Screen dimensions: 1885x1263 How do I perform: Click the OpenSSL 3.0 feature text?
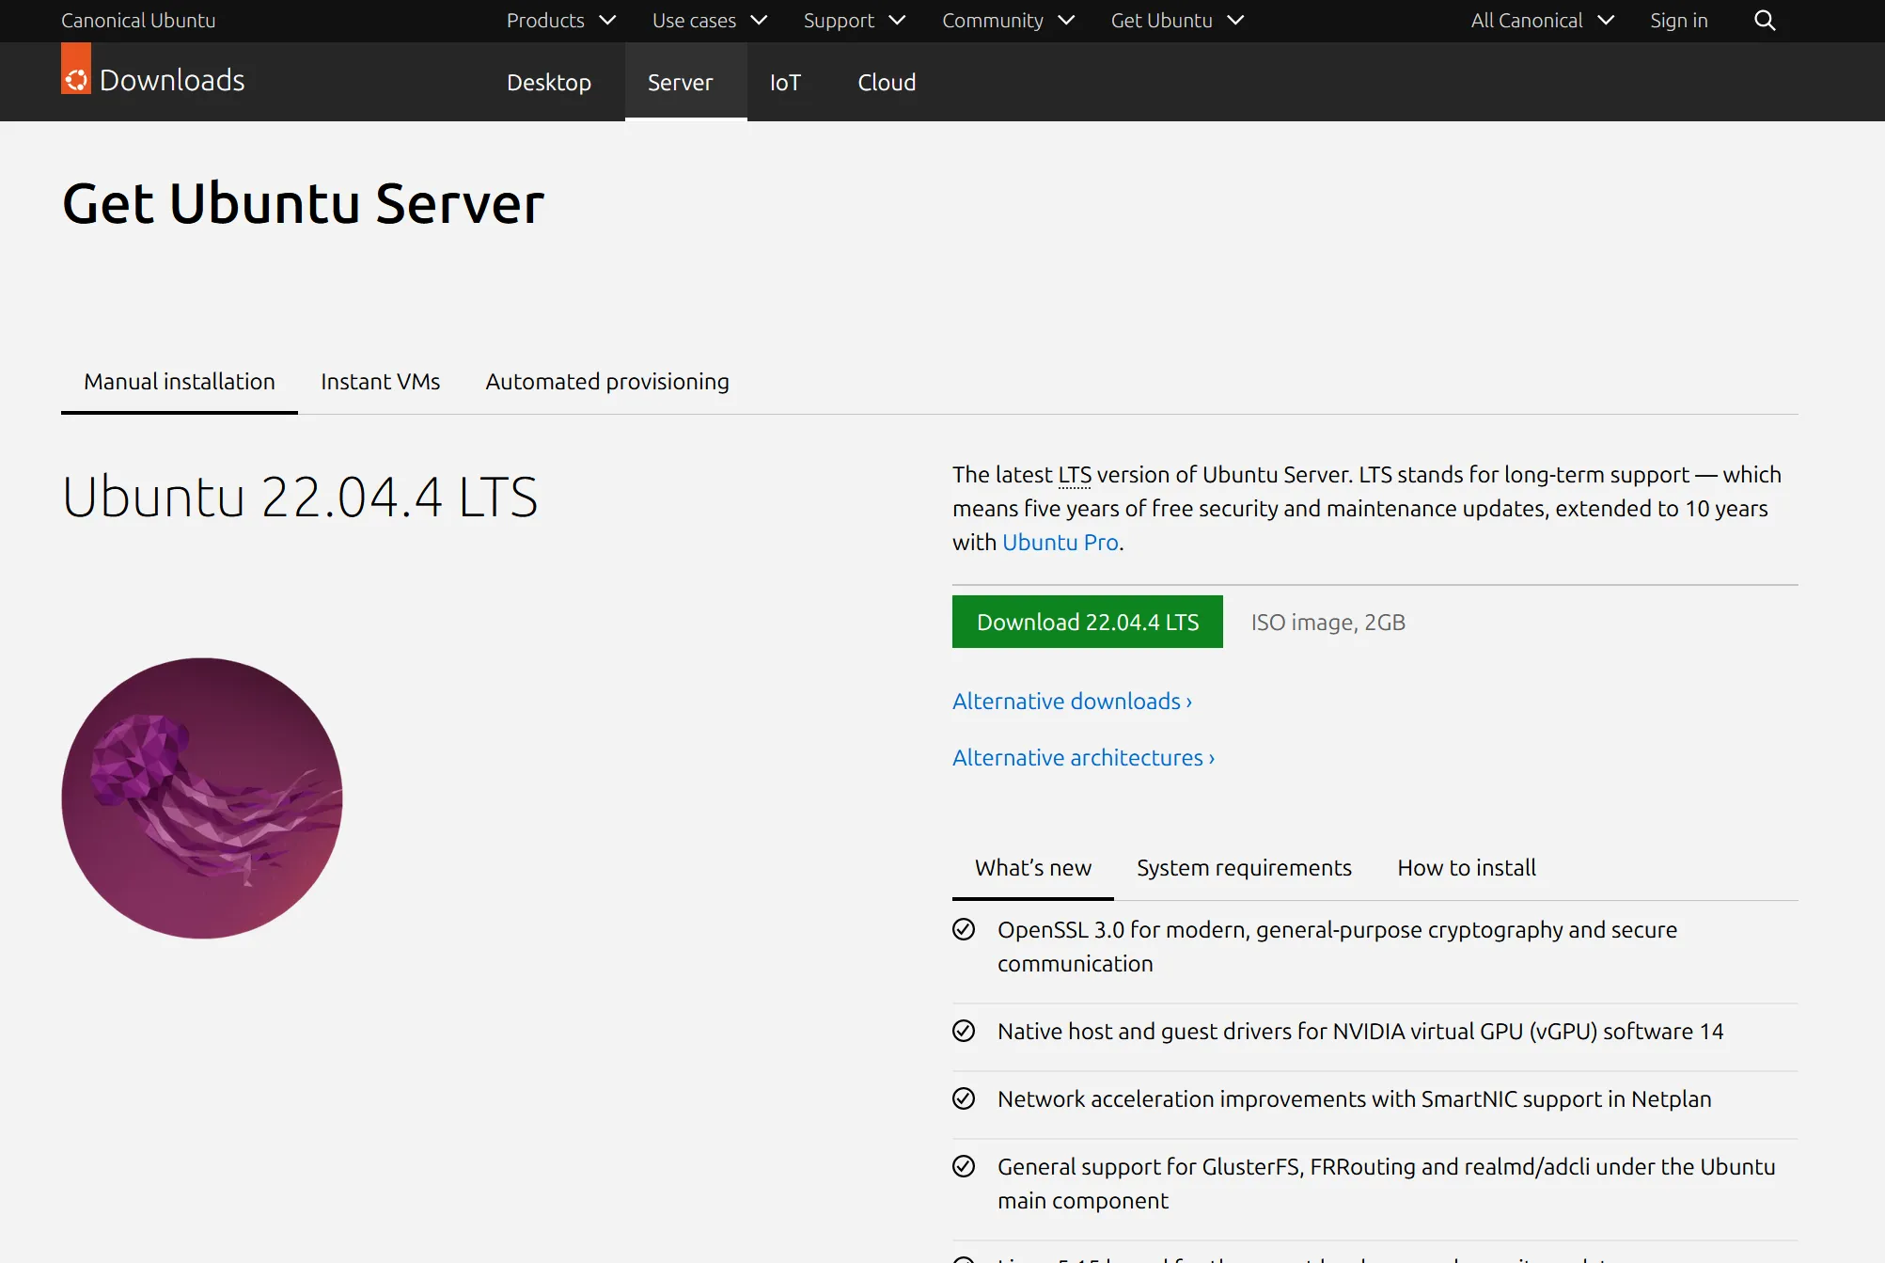[x=1337, y=946]
